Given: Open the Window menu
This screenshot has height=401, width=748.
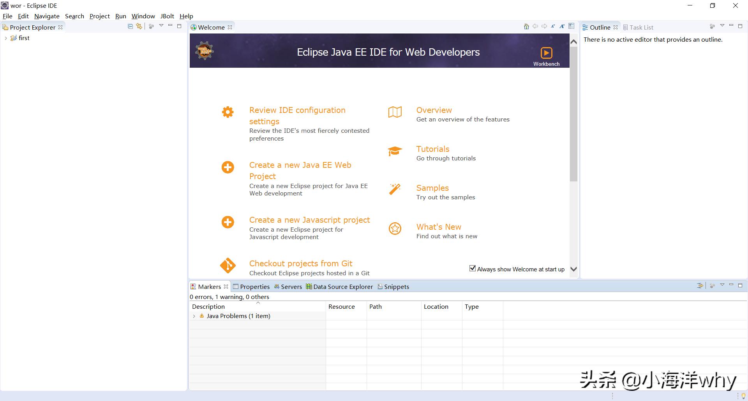Looking at the screenshot, I should [x=143, y=16].
